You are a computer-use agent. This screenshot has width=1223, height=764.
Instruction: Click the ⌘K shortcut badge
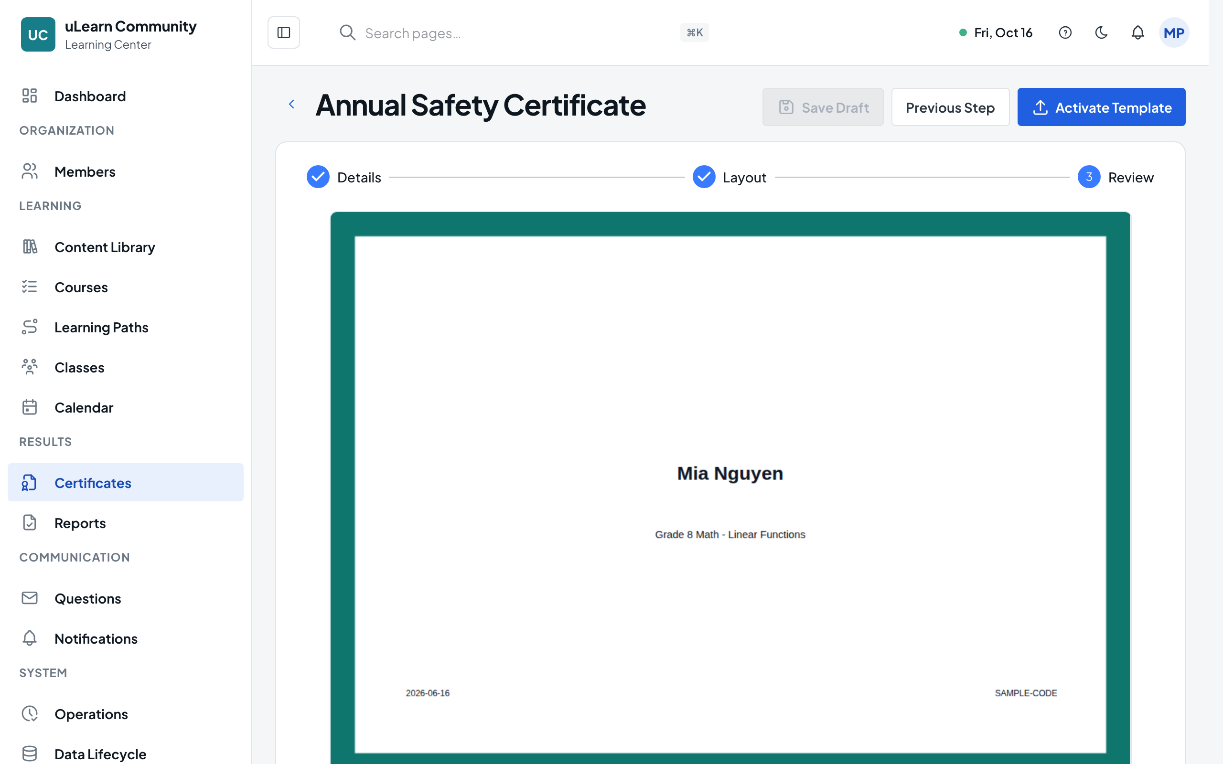(694, 32)
